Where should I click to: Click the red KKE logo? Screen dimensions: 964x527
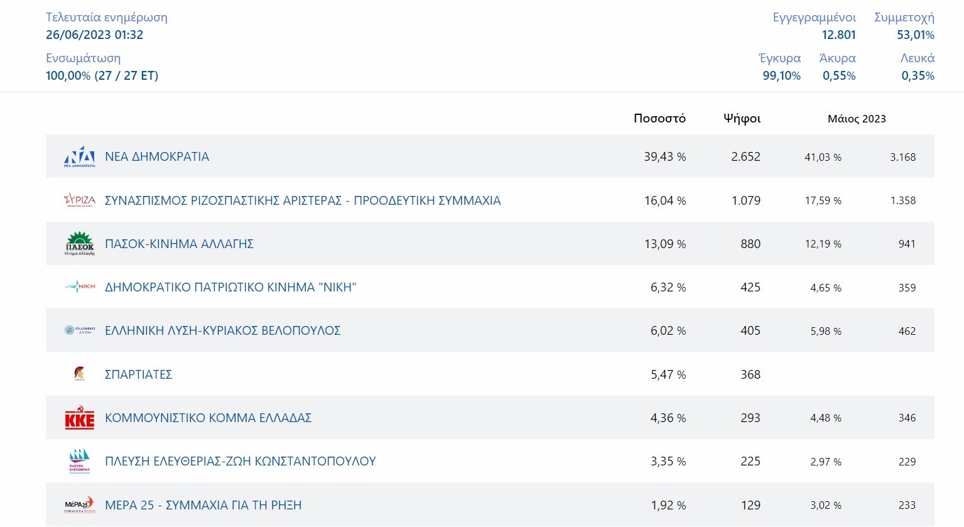[x=80, y=418]
